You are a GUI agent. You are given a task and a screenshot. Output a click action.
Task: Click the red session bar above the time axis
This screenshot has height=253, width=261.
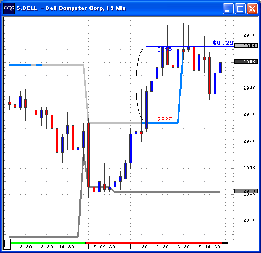pyautogui.click(x=154, y=243)
